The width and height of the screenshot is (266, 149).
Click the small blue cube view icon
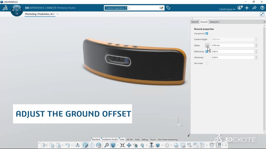pyautogui.click(x=158, y=145)
